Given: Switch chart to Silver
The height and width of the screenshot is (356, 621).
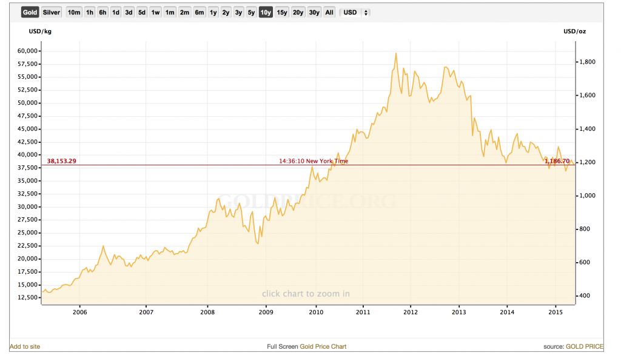Looking at the screenshot, I should click(x=52, y=12).
